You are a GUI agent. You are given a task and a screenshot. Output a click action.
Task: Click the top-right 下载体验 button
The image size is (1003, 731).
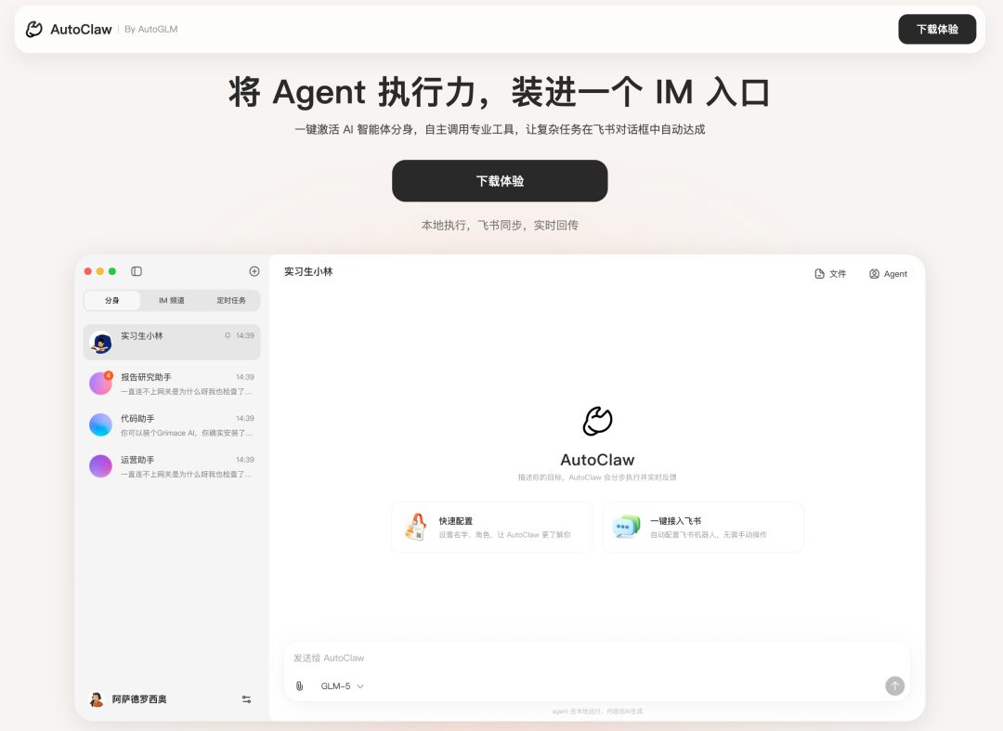[937, 29]
